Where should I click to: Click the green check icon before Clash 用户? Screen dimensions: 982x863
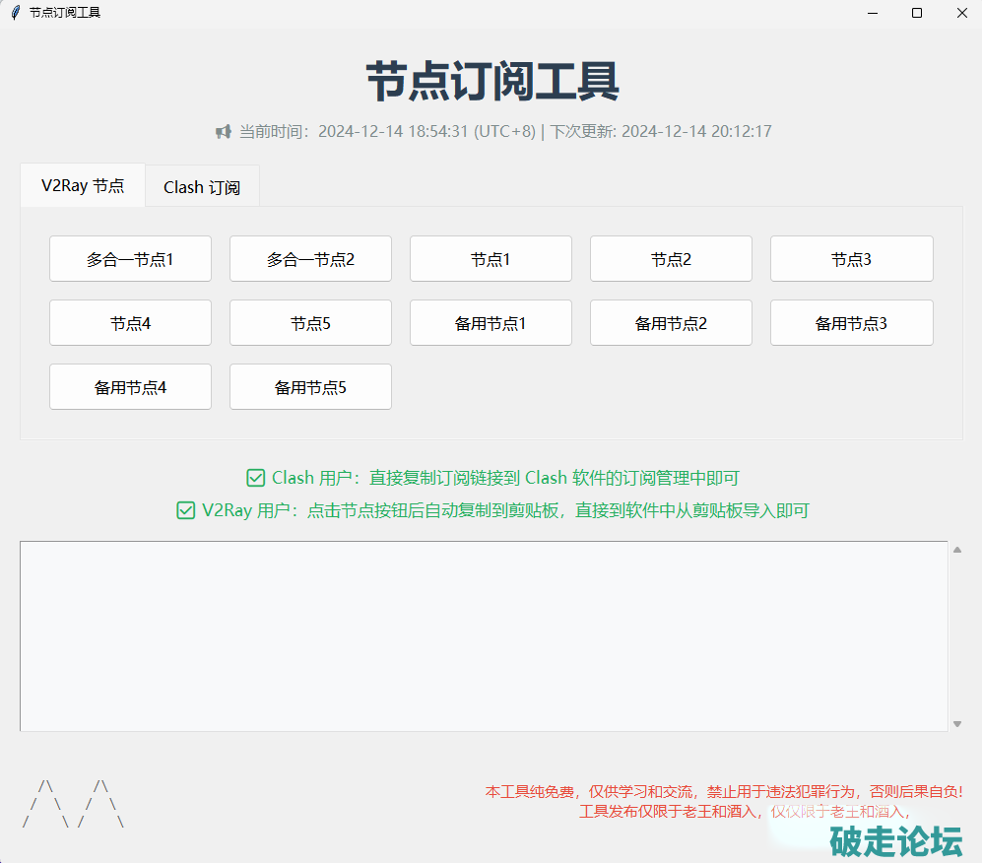pyautogui.click(x=256, y=478)
